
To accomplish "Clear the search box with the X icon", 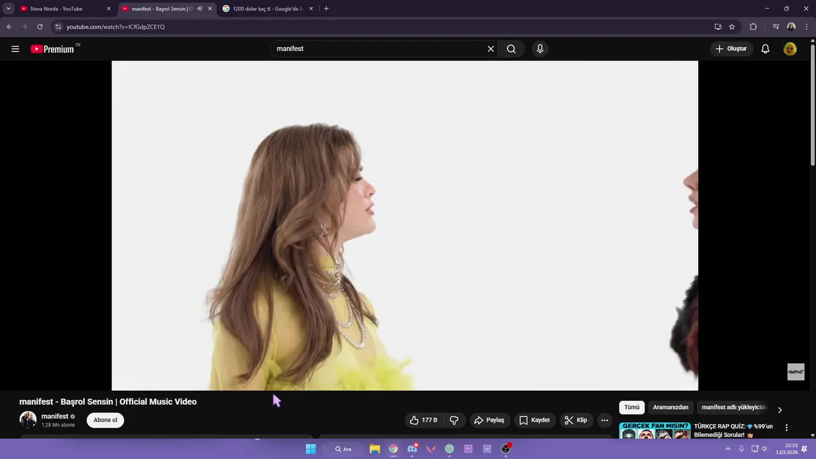I will tap(491, 49).
